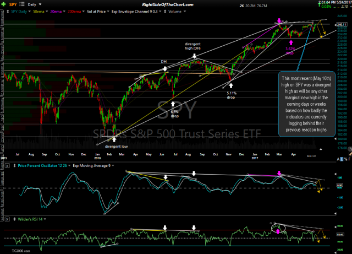Click the move arrows left of Volume

165,12
